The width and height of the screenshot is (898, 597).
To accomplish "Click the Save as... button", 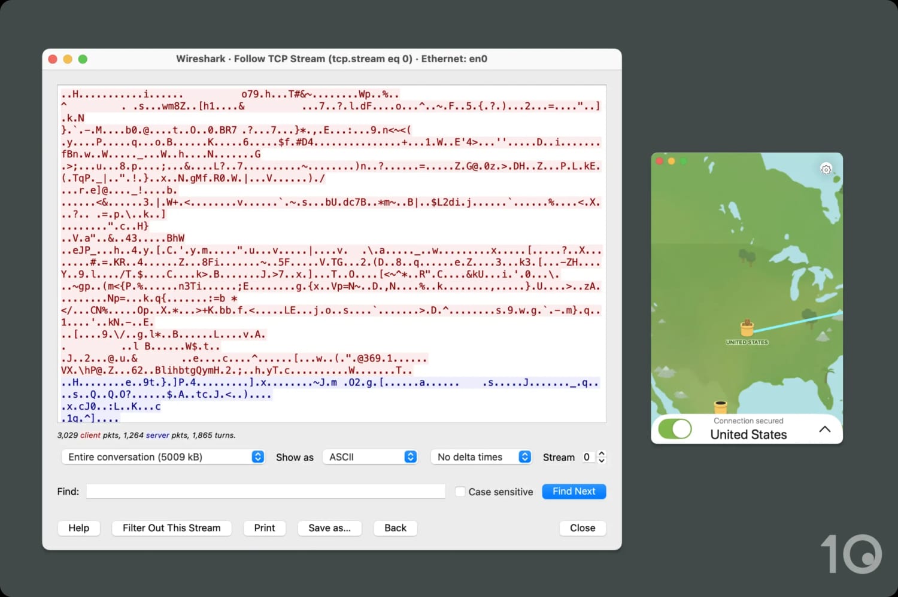I will pyautogui.click(x=329, y=528).
